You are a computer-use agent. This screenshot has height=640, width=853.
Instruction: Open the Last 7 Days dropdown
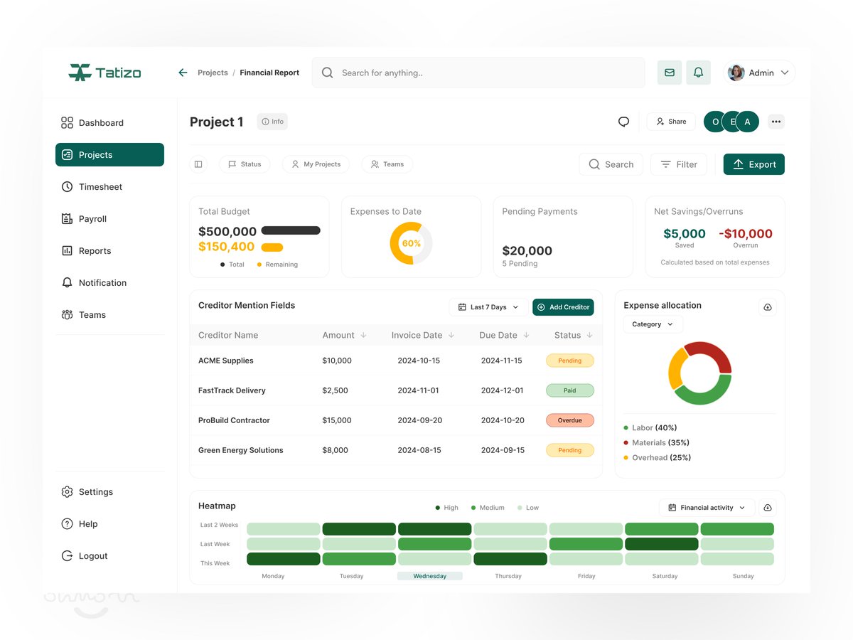tap(488, 306)
